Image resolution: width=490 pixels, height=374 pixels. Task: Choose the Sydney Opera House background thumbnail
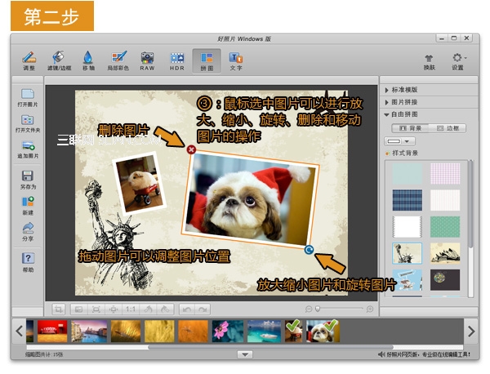[x=445, y=253]
